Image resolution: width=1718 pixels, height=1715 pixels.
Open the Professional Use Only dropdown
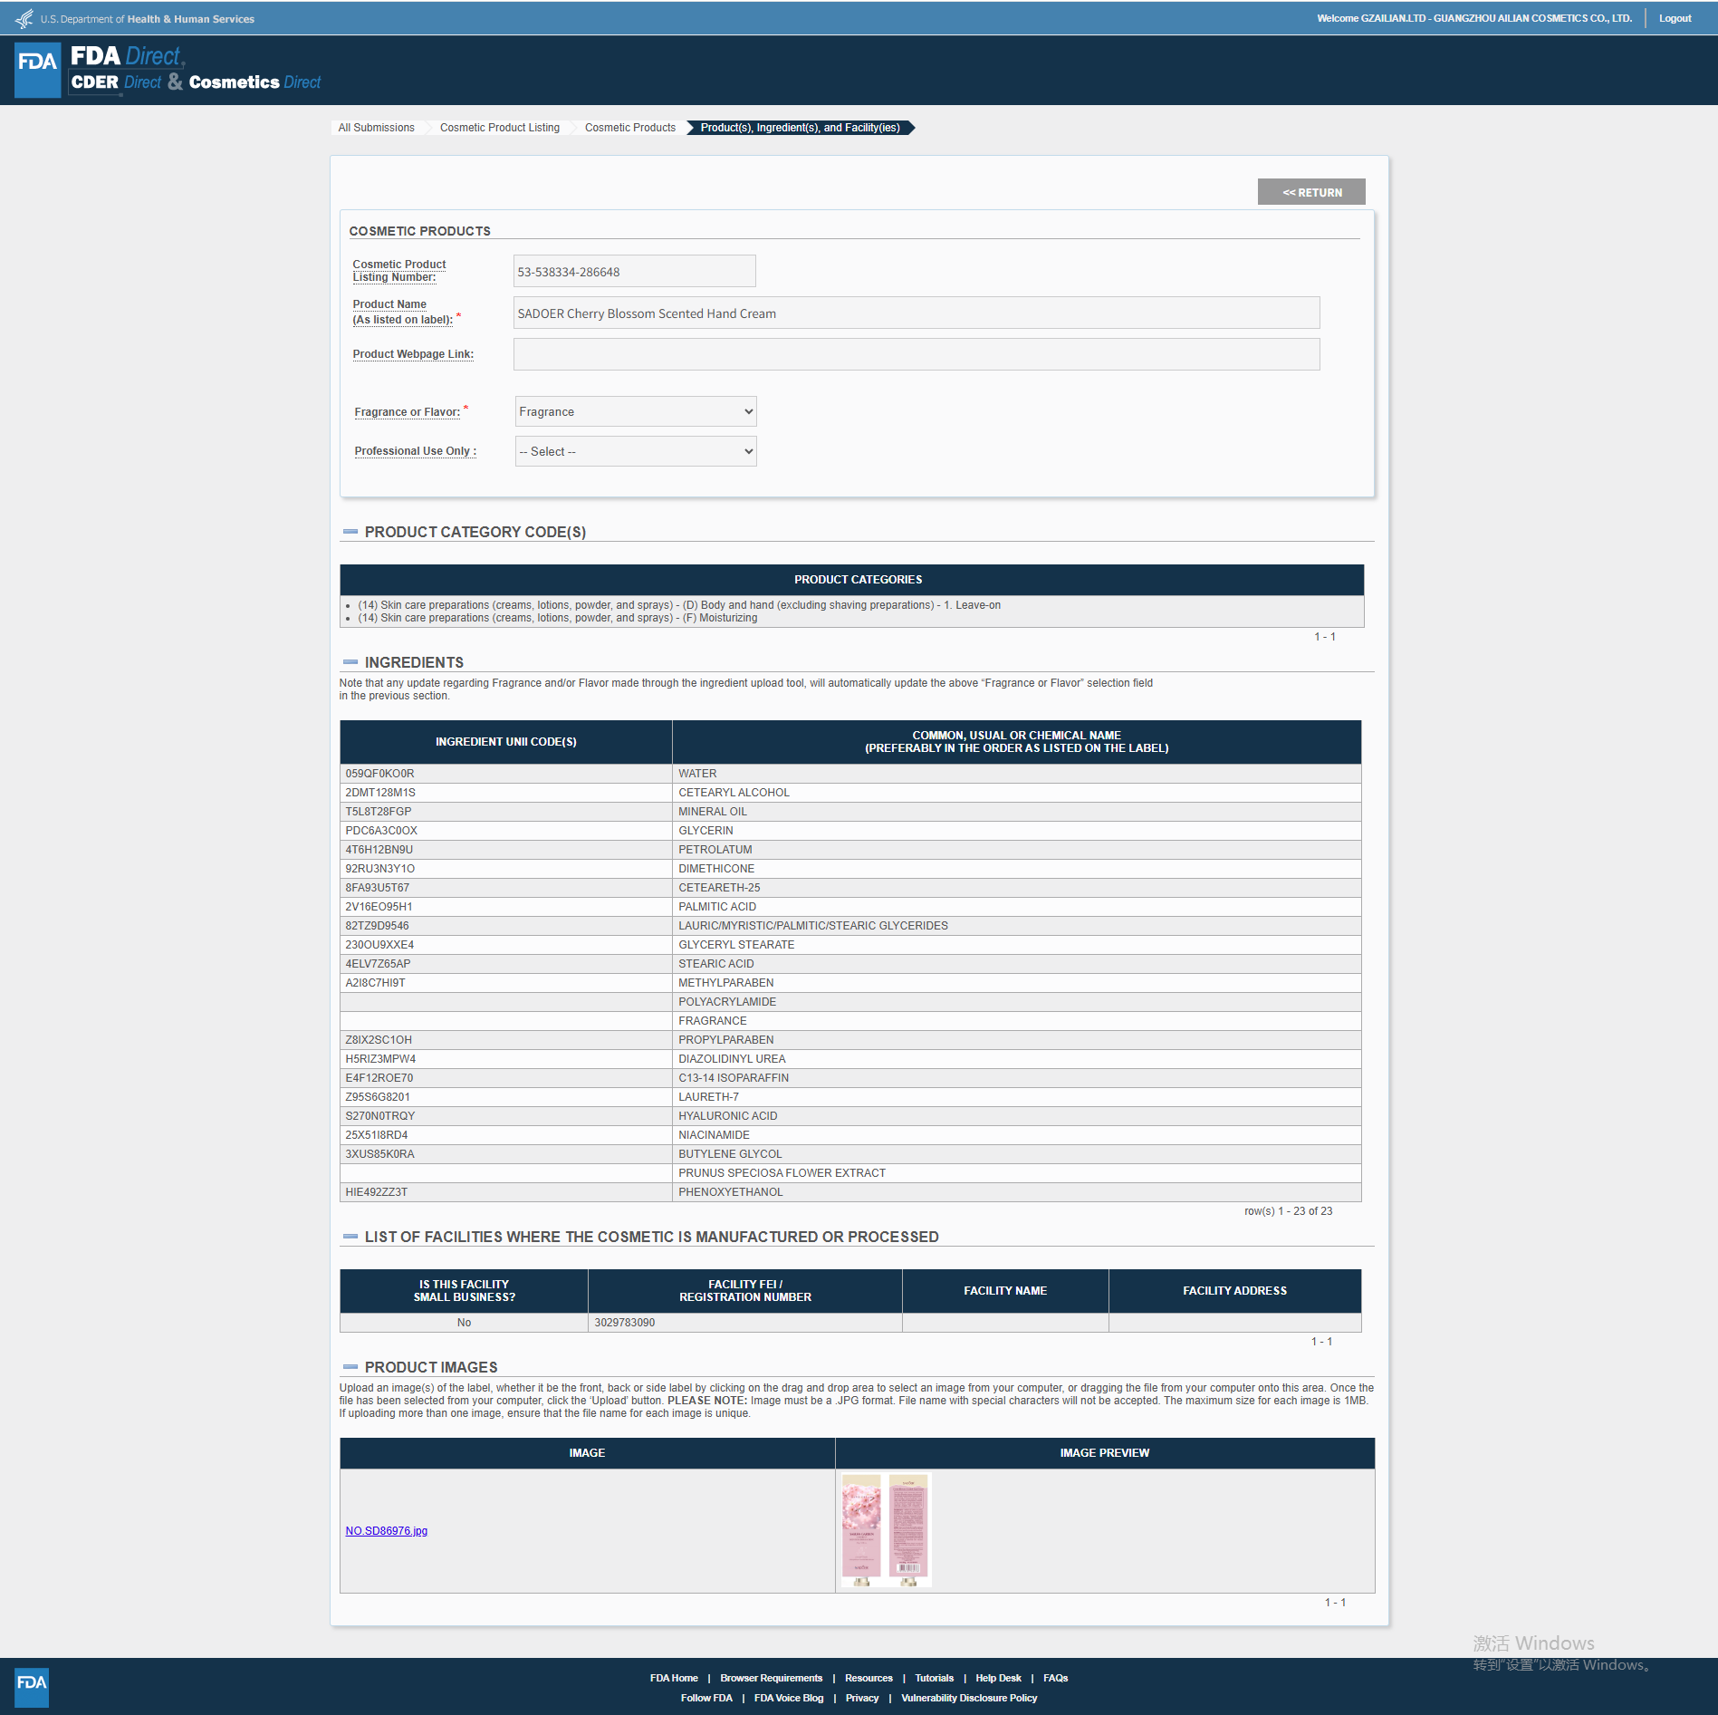tap(635, 451)
